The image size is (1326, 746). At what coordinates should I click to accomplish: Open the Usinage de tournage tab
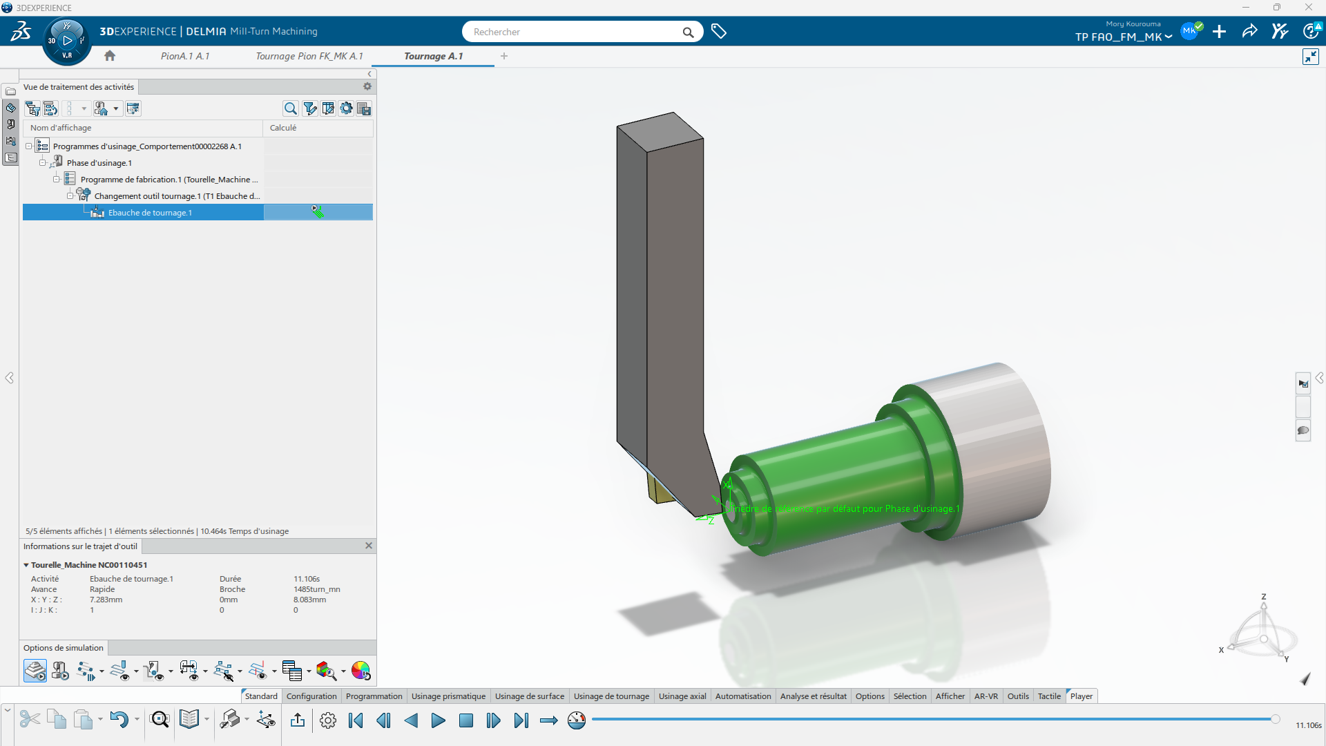611,696
